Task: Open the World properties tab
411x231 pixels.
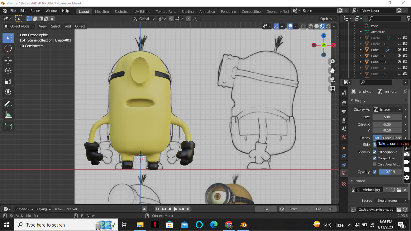Action: (x=344, y=137)
